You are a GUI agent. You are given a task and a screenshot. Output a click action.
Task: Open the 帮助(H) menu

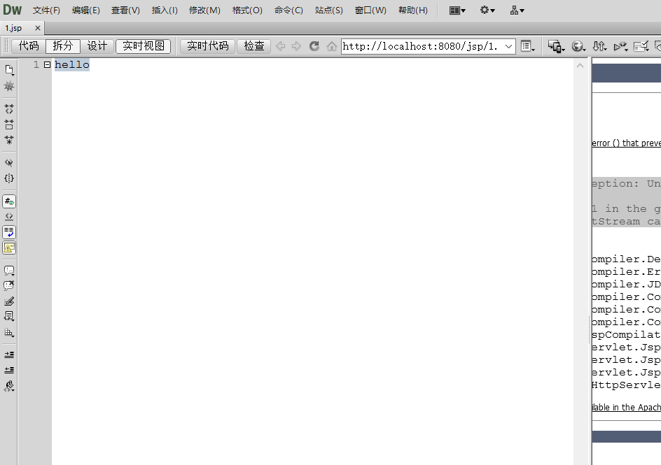point(413,10)
